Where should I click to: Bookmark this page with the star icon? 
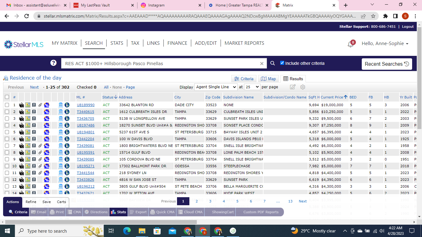(373, 16)
